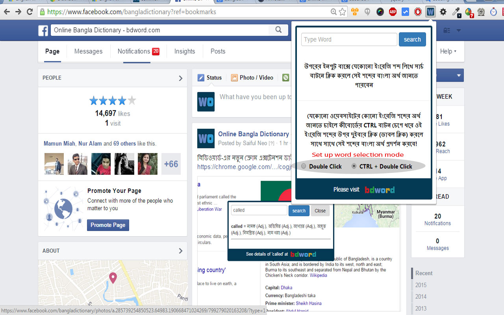Image resolution: width=504 pixels, height=315 pixels.
Task: Click the WO avatar on the post
Action: [206, 138]
